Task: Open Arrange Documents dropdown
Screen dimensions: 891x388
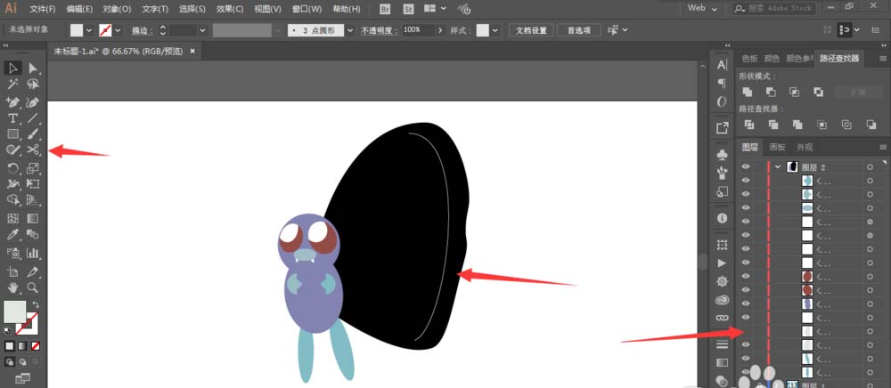Action: 436,9
